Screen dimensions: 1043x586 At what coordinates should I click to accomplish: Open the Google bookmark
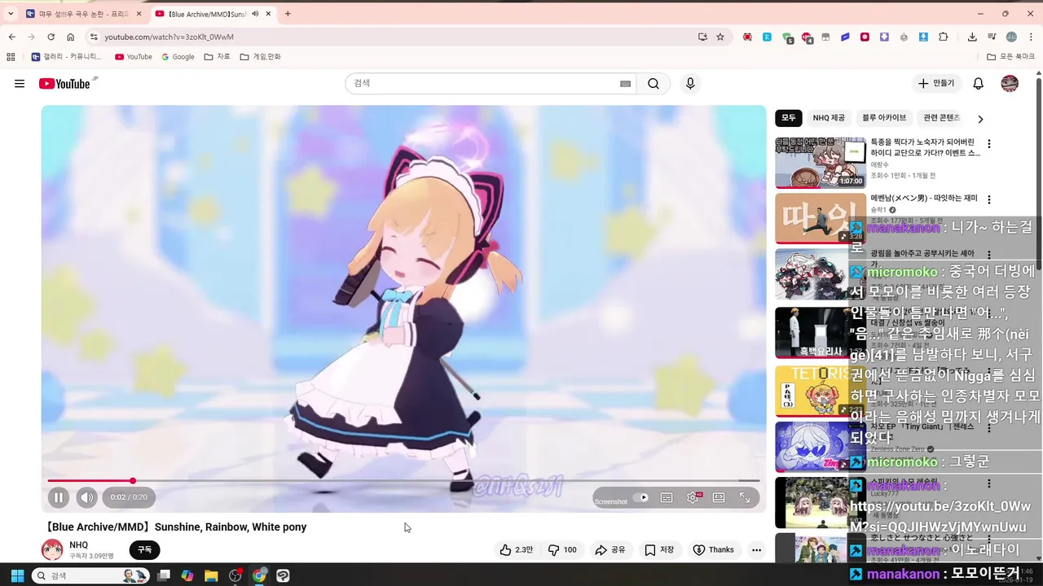tap(178, 57)
